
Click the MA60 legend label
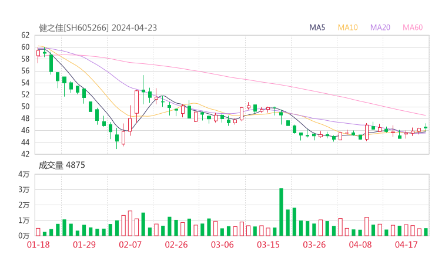tap(413, 28)
